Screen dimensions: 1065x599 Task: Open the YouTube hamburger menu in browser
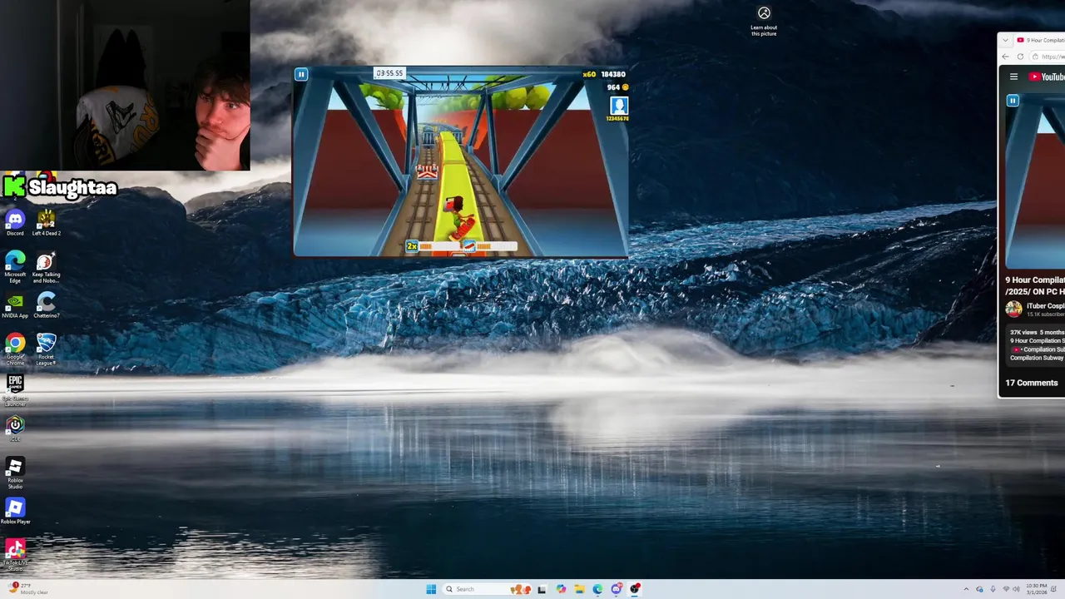1013,77
